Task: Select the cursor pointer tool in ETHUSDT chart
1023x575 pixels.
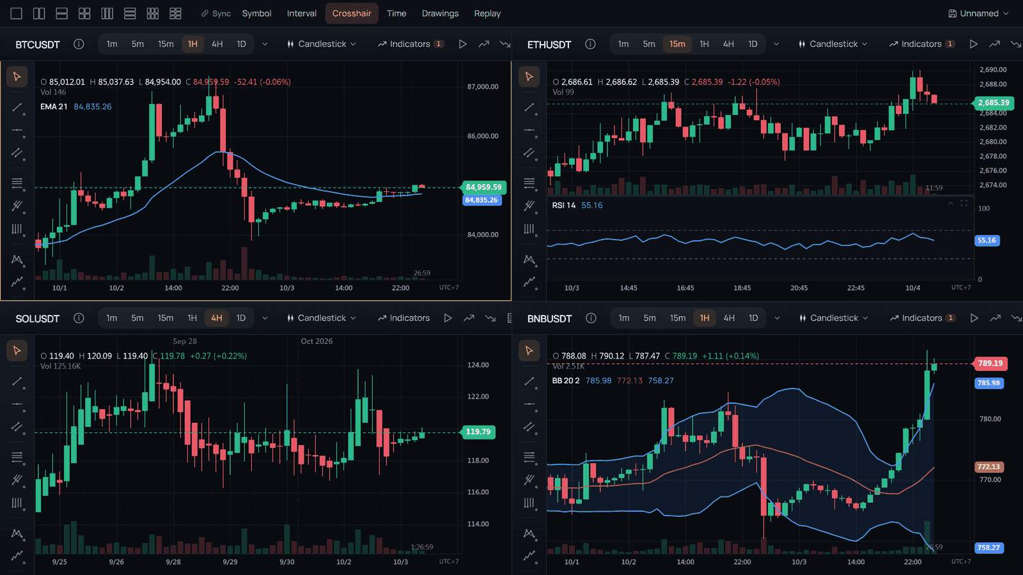Action: (x=529, y=77)
